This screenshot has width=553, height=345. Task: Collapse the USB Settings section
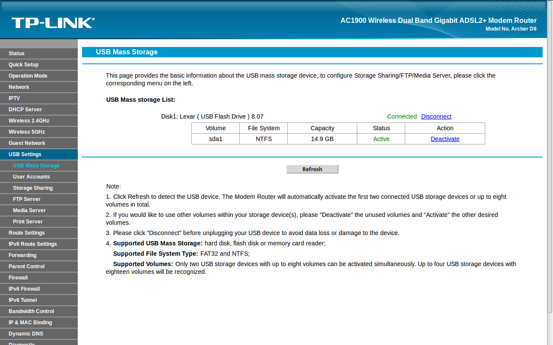pos(25,154)
